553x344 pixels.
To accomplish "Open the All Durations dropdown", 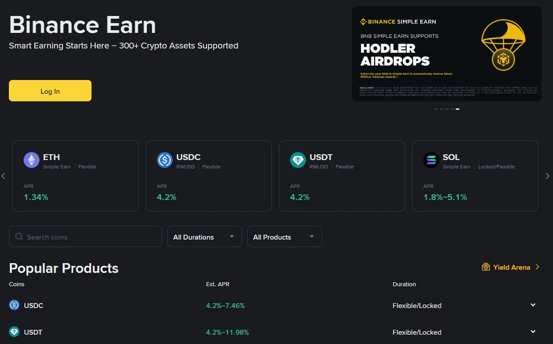I will coord(204,236).
